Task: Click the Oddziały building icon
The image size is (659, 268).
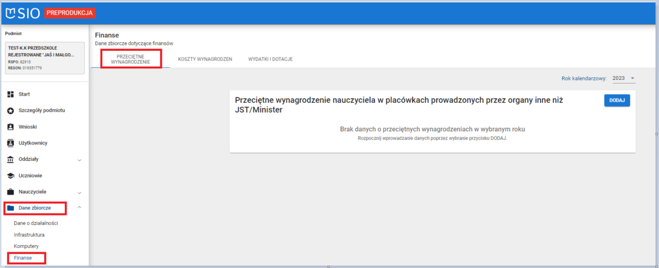Action: 12,159
